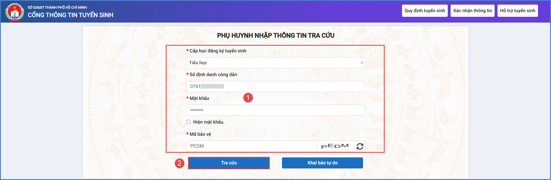Click the Phụ huynh nhập thông tin heading
The image size is (551, 180).
click(x=276, y=36)
